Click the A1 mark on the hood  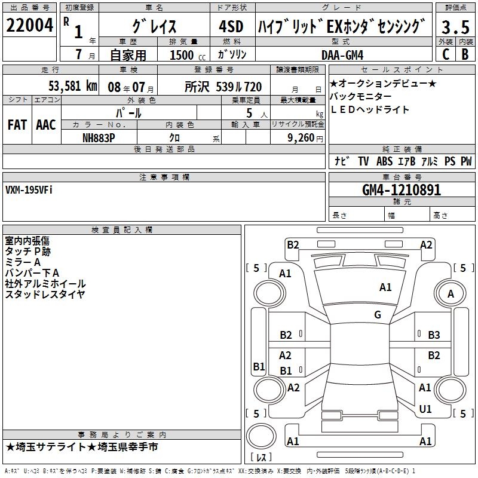[x=385, y=287]
